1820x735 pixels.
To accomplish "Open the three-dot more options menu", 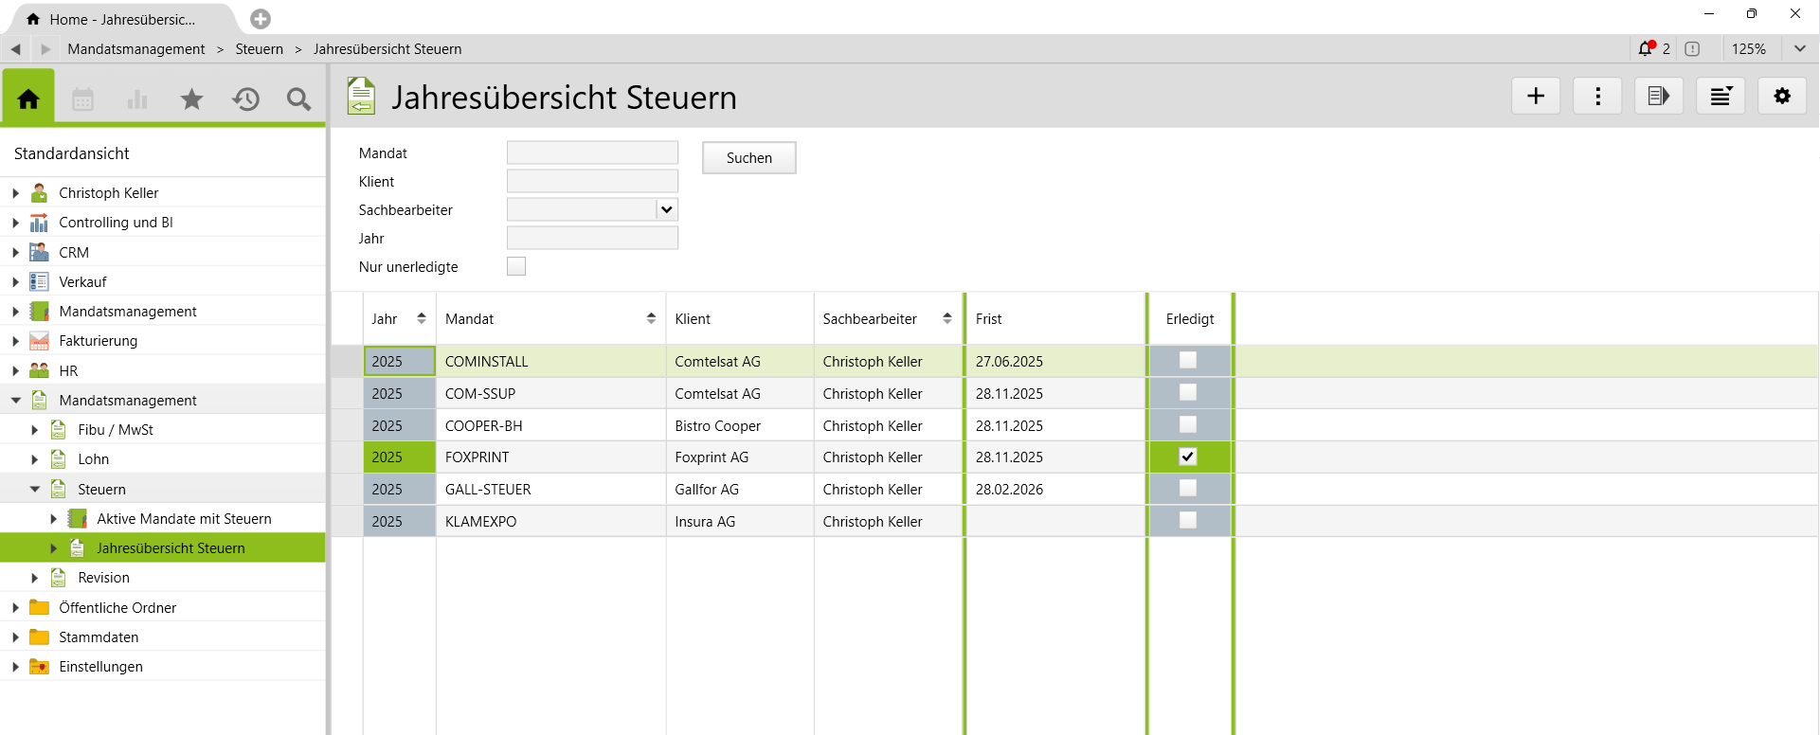I will pos(1597,96).
